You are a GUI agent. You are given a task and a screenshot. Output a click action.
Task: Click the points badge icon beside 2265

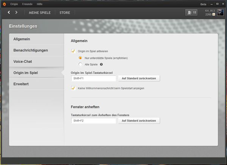[214, 14]
